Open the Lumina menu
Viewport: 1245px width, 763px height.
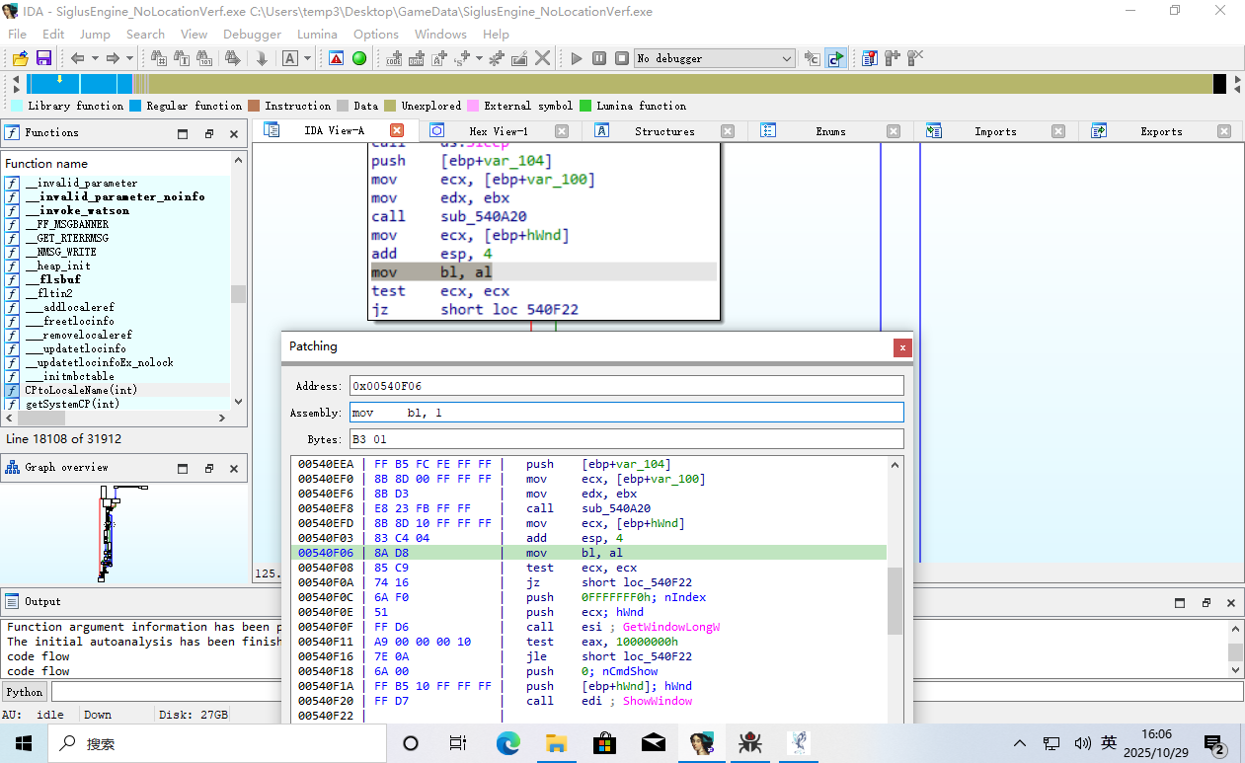click(317, 34)
